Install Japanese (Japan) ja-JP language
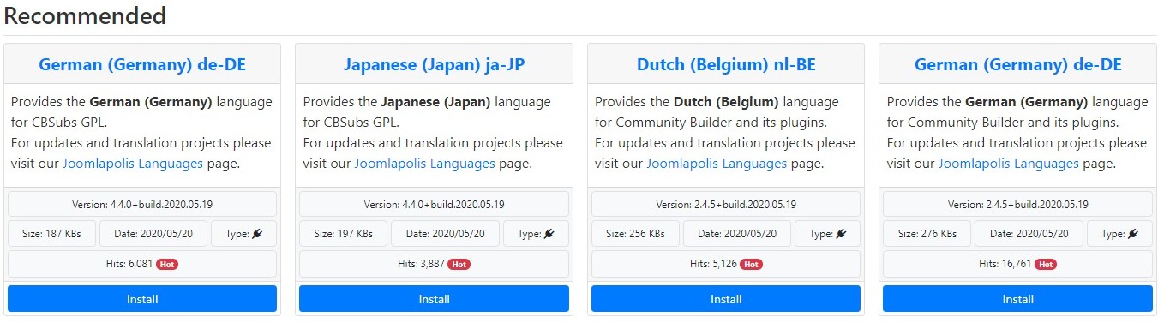The image size is (1164, 323). (434, 299)
